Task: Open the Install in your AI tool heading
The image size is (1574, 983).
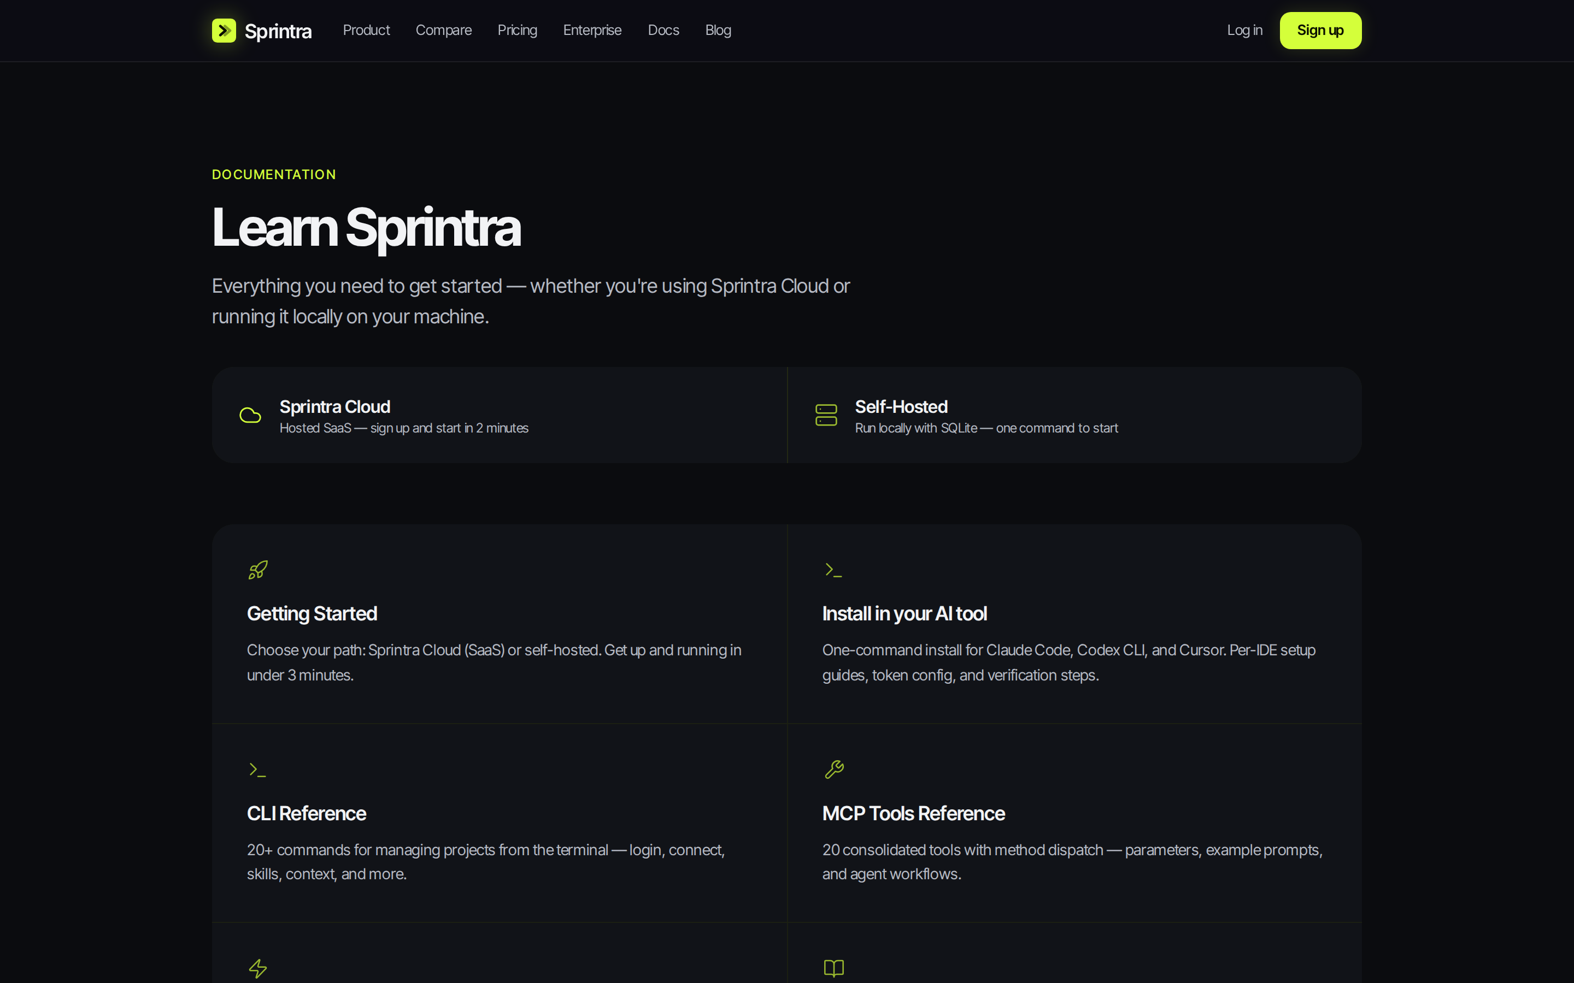Action: click(x=904, y=614)
